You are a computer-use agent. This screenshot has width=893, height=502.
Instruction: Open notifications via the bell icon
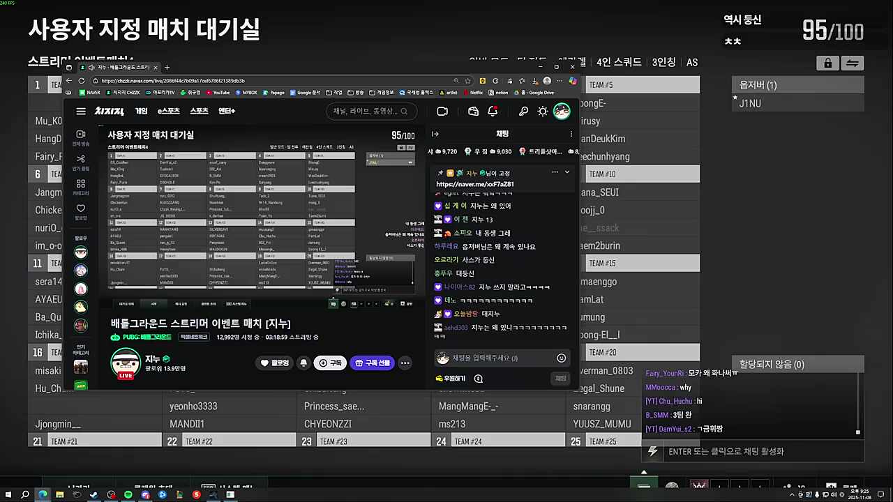pyautogui.click(x=493, y=112)
